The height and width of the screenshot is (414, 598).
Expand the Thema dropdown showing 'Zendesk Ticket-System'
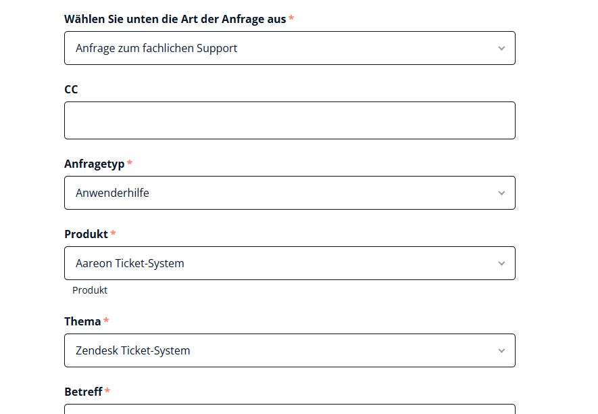pos(289,350)
